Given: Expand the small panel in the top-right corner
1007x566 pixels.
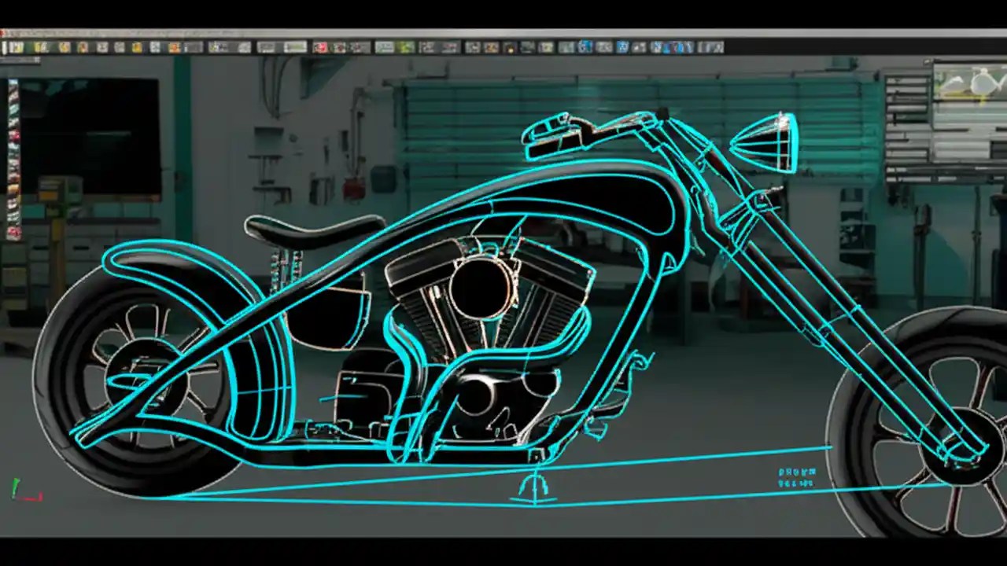Looking at the screenshot, I should click(x=968, y=86).
